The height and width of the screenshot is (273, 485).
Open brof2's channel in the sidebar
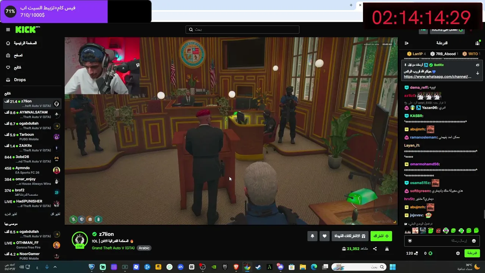click(32, 192)
